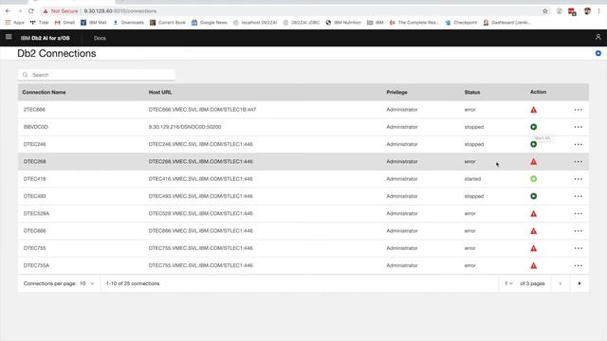This screenshot has width=607, height=341.
Task: Open overflow menu for DTEC268
Action: click(578, 162)
